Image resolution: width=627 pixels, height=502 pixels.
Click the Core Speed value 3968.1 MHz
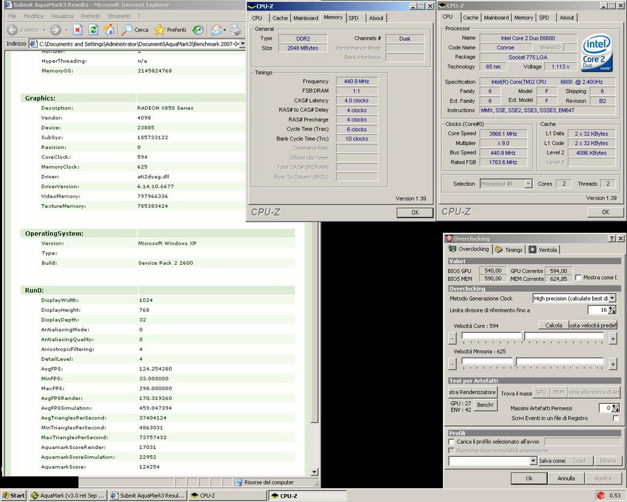(x=503, y=134)
